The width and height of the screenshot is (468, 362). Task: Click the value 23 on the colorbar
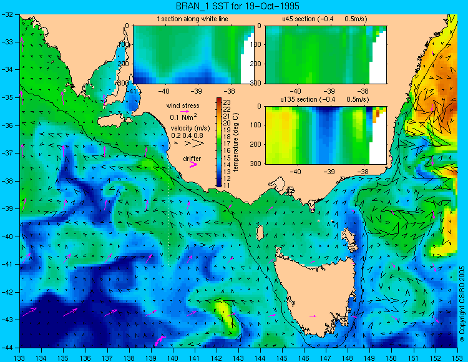(227, 101)
